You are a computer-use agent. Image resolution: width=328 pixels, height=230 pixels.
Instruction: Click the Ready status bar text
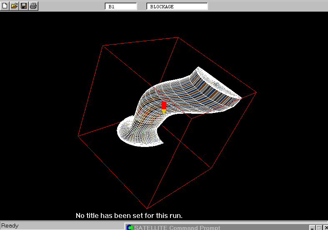coord(10,226)
